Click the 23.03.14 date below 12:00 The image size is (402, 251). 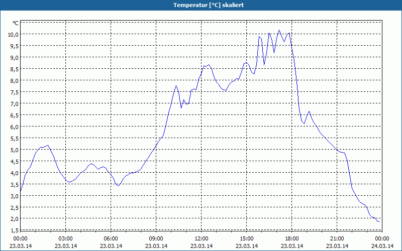click(x=202, y=246)
